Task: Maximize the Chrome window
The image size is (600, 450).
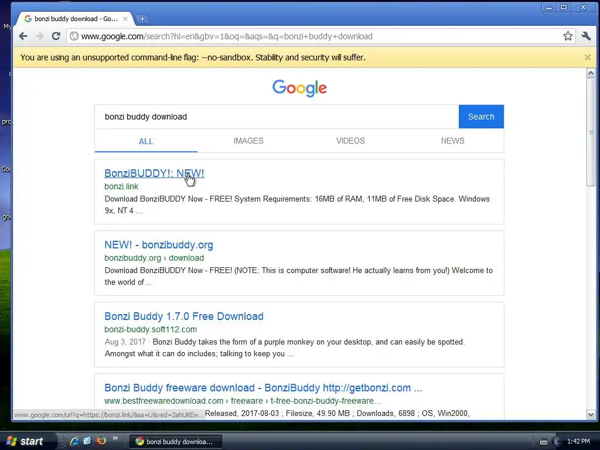Action: coord(564,7)
